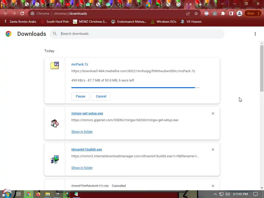Open the notification center icon
This screenshot has width=264, height=198.
[255, 194]
